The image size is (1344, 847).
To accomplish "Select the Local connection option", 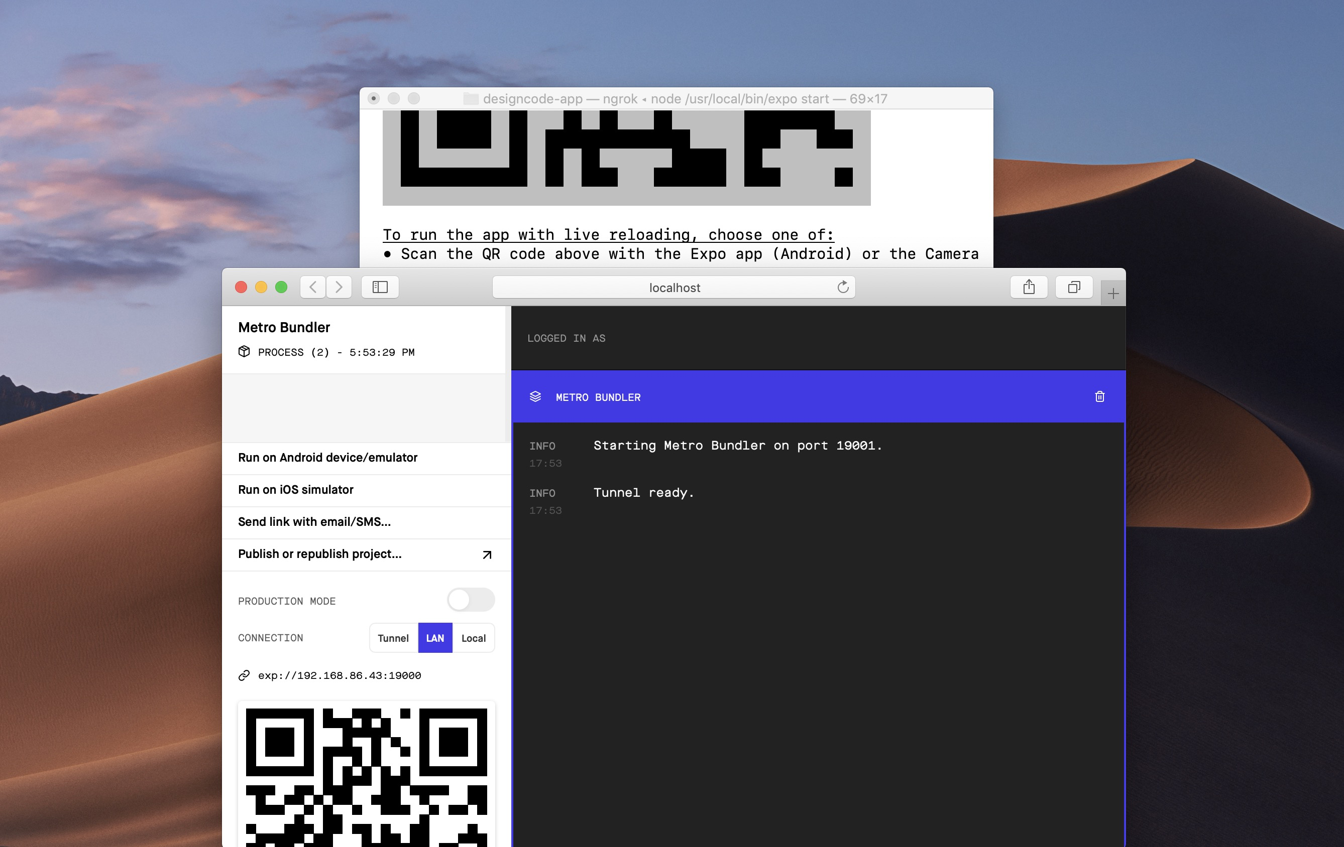I will (473, 638).
